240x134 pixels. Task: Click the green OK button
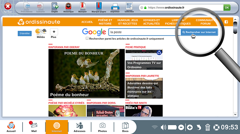[x=227, y=7]
